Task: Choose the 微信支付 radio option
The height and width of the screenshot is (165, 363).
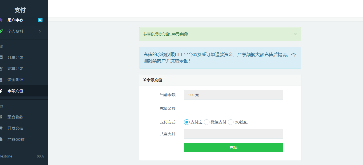Action: [207, 122]
